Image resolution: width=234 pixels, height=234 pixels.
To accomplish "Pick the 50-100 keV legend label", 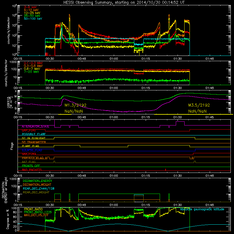I will (33, 19).
